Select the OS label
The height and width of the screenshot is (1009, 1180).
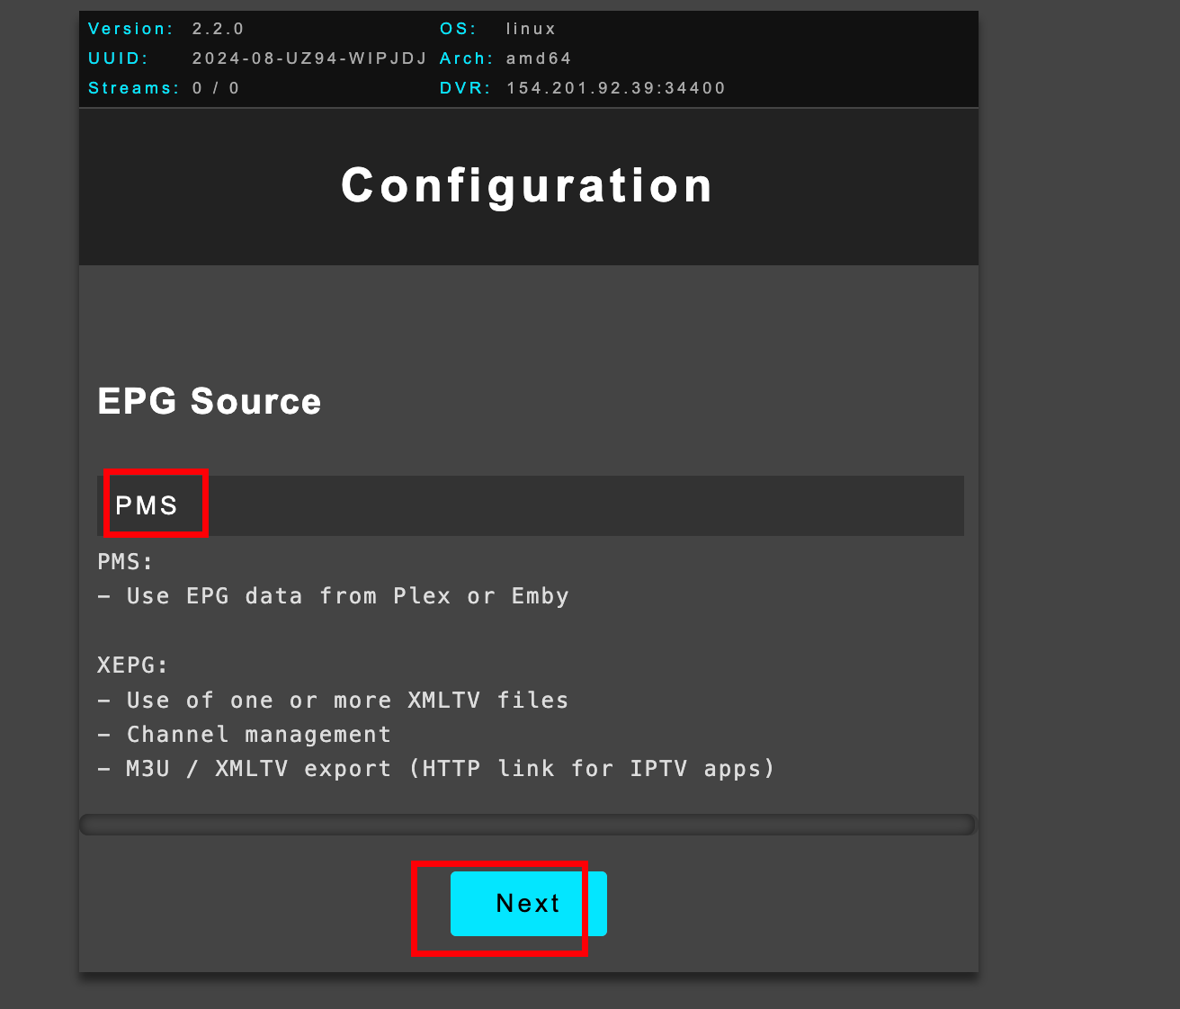coord(458,29)
